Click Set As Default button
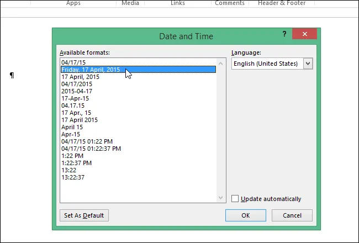The width and height of the screenshot is (359, 243). pyautogui.click(x=84, y=215)
